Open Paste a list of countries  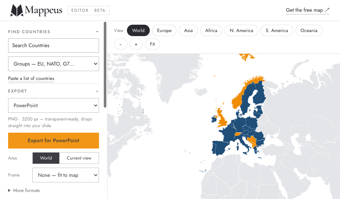tap(31, 78)
